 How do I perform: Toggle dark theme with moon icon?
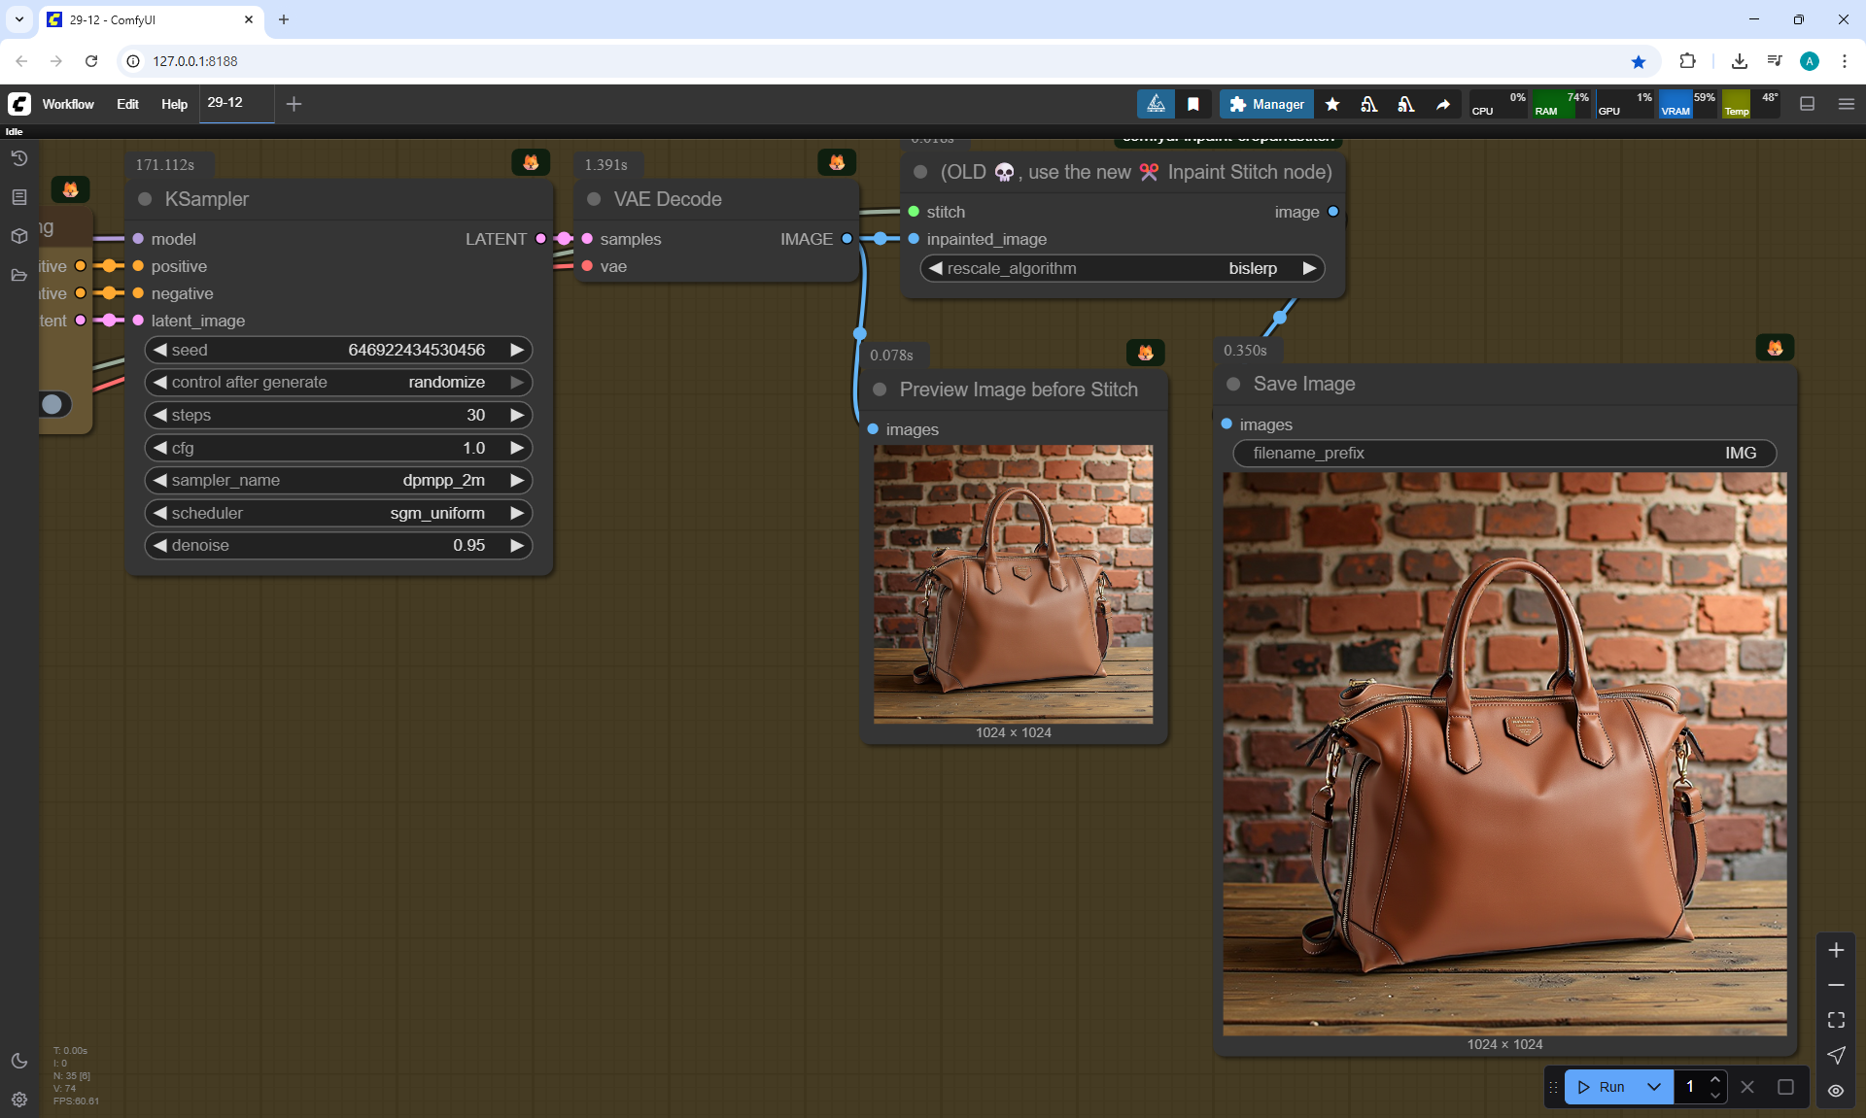tap(19, 1061)
